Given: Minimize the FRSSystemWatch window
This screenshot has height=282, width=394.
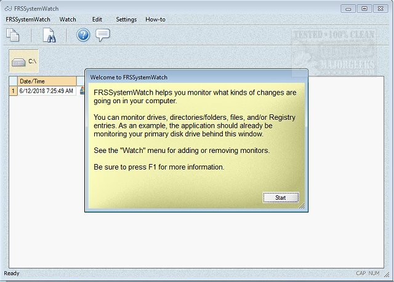Looking at the screenshot, I should click(x=348, y=9).
